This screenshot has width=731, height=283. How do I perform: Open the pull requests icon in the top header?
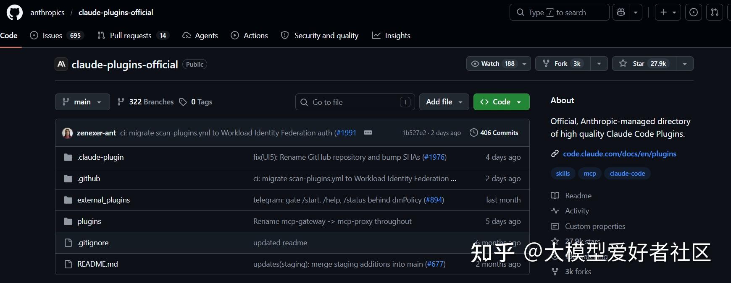click(715, 12)
